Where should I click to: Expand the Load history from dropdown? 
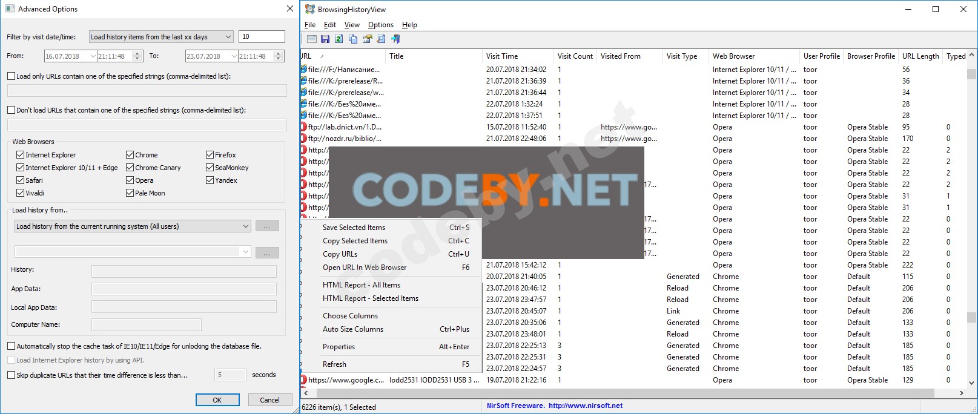133,226
